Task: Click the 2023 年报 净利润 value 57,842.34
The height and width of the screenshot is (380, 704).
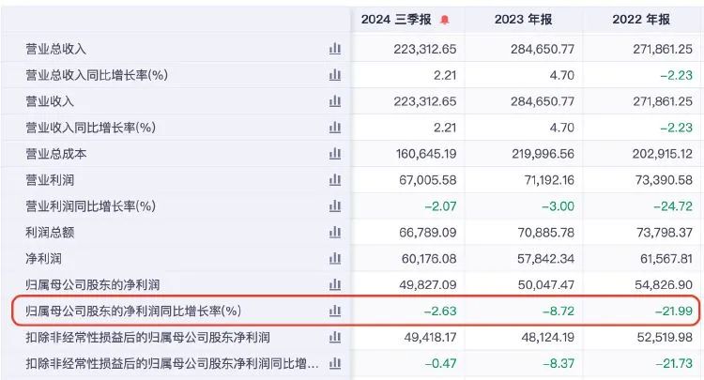Action: pyautogui.click(x=540, y=258)
